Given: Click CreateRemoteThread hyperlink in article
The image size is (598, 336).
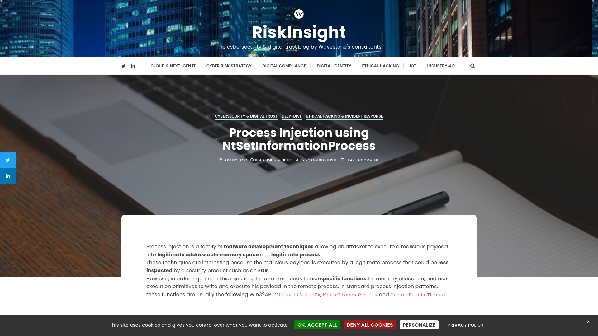Looking at the screenshot, I should point(417,295).
